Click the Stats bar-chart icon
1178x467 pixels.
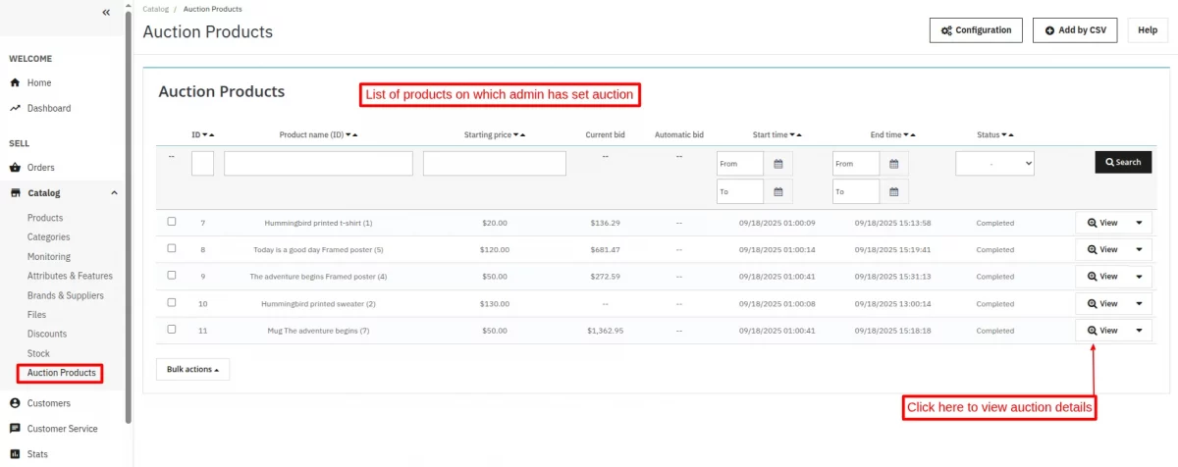pos(15,454)
